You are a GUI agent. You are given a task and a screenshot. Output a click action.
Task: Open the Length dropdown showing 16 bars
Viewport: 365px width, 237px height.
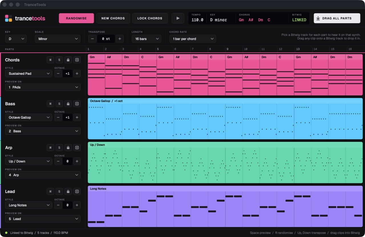tap(147, 39)
